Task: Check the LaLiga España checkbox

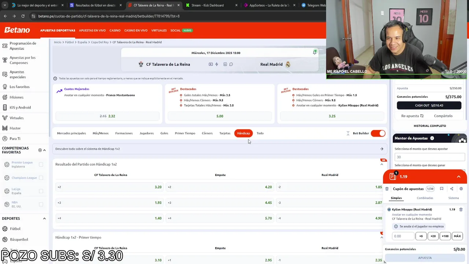Action: 41,191
